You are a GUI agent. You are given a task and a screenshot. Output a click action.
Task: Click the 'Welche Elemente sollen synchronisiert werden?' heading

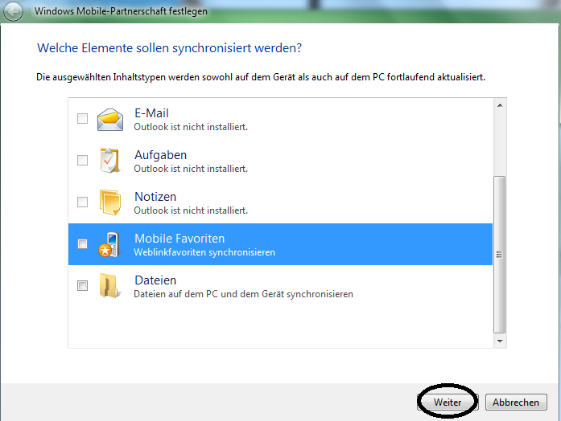[x=170, y=48]
